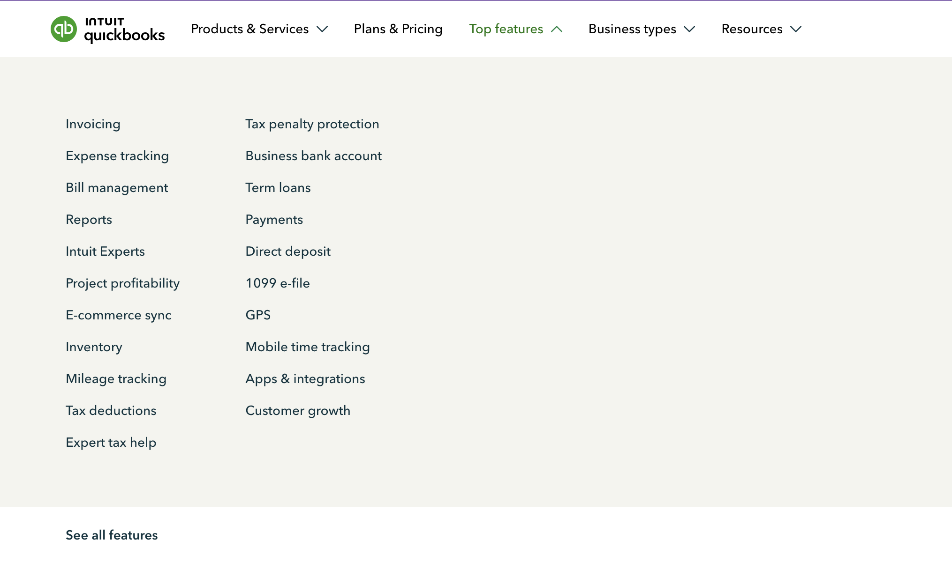This screenshot has width=952, height=562.
Task: Open the Resources dropdown menu
Action: (762, 29)
